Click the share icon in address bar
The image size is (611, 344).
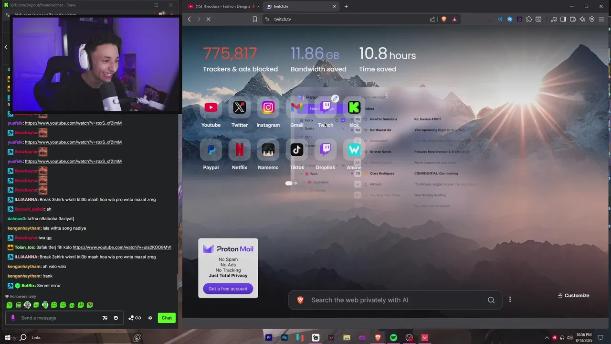click(x=432, y=19)
